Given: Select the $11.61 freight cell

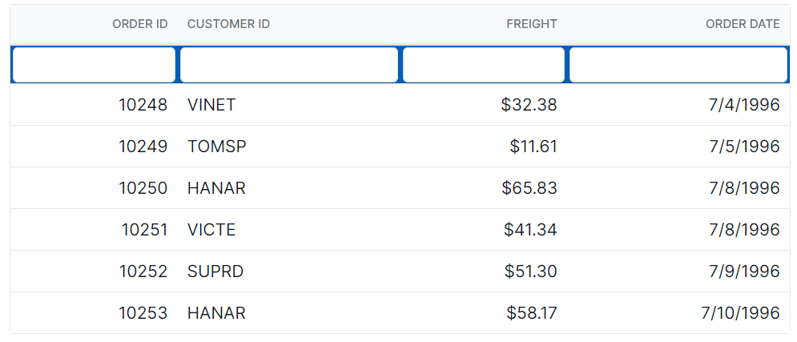Looking at the screenshot, I should (533, 147).
